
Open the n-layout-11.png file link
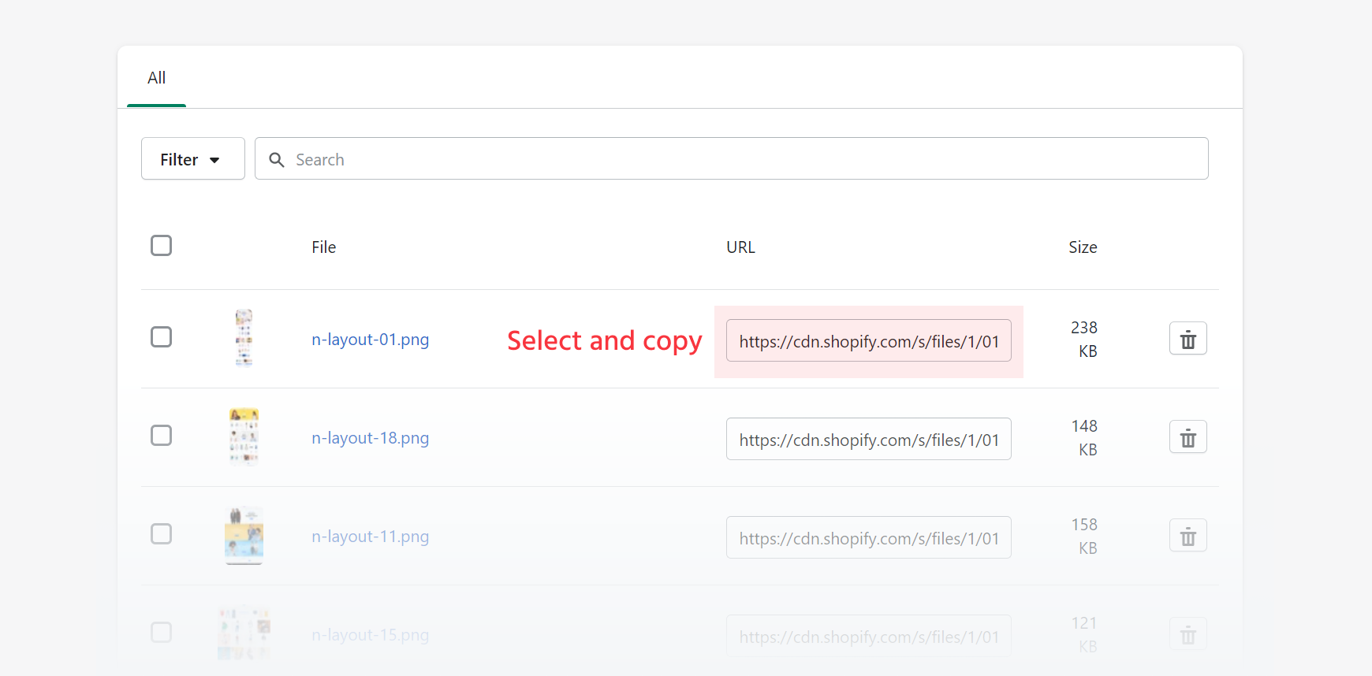pos(370,537)
